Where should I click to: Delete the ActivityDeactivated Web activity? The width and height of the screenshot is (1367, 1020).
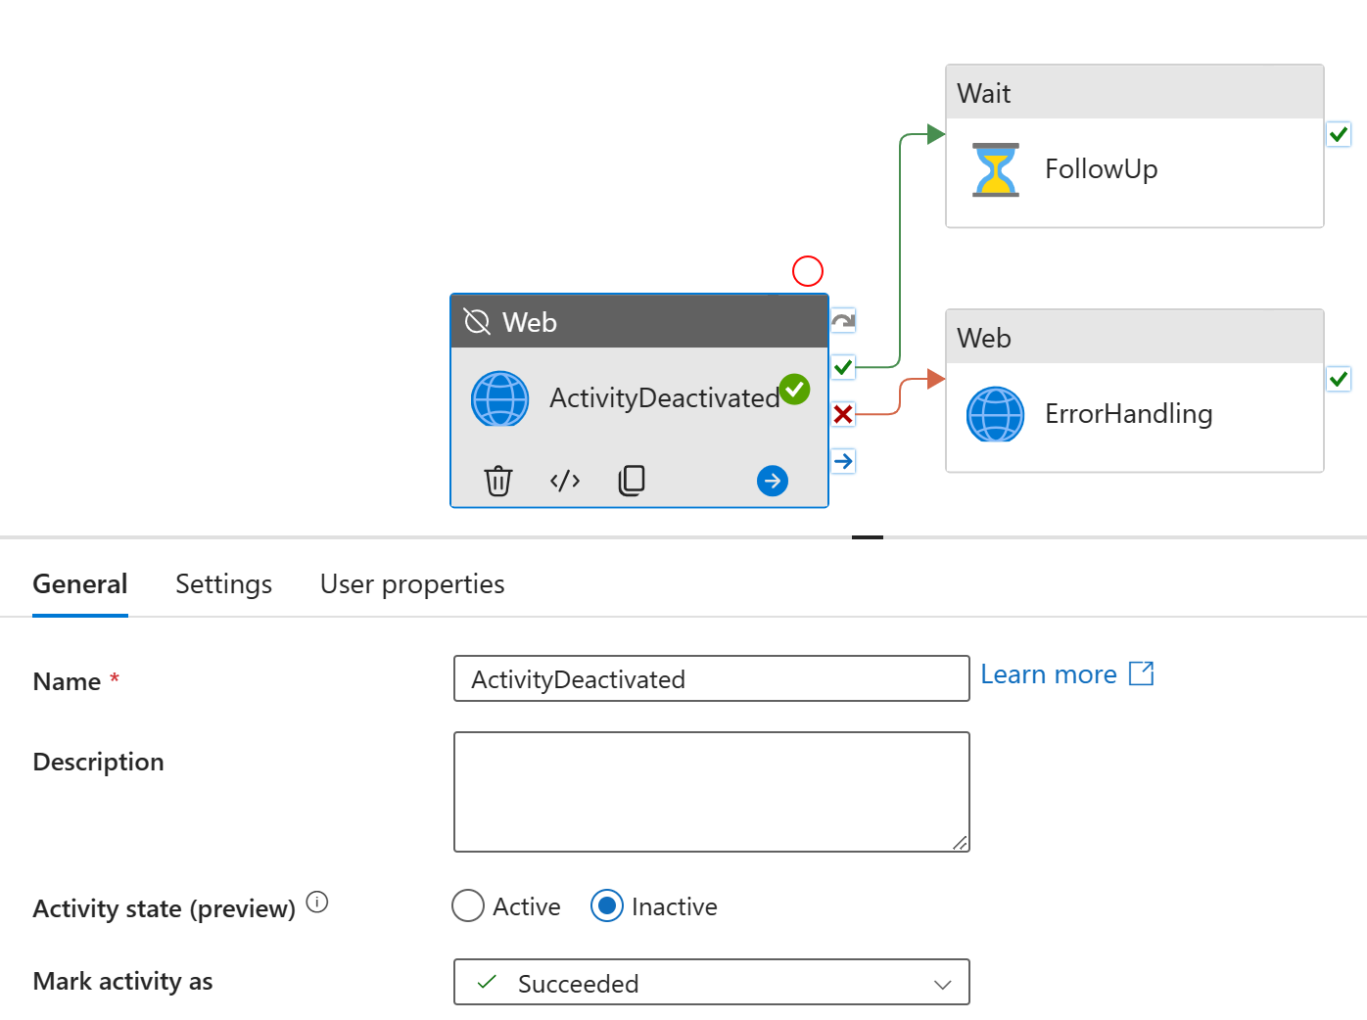tap(498, 481)
